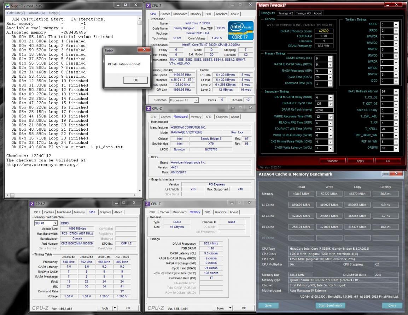Click the AIDA64 Memory Read value 49816 MB/s
The image size is (408, 315).
[301, 194]
